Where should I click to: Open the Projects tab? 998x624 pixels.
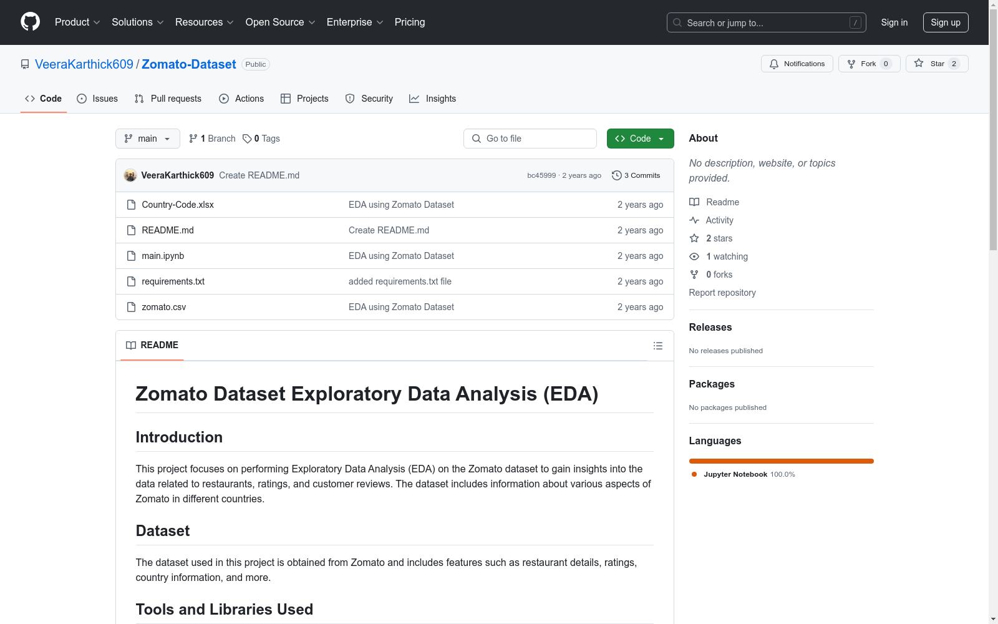tap(304, 99)
